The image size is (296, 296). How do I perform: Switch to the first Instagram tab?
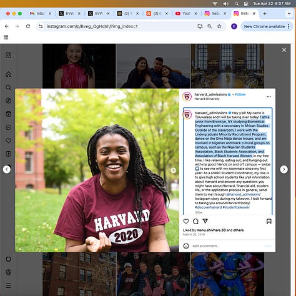pos(215,14)
